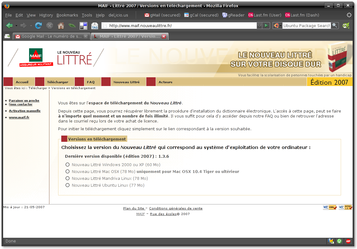357x249 pixels.
Task: Go to the Télécharger site tab
Action: click(x=58, y=82)
